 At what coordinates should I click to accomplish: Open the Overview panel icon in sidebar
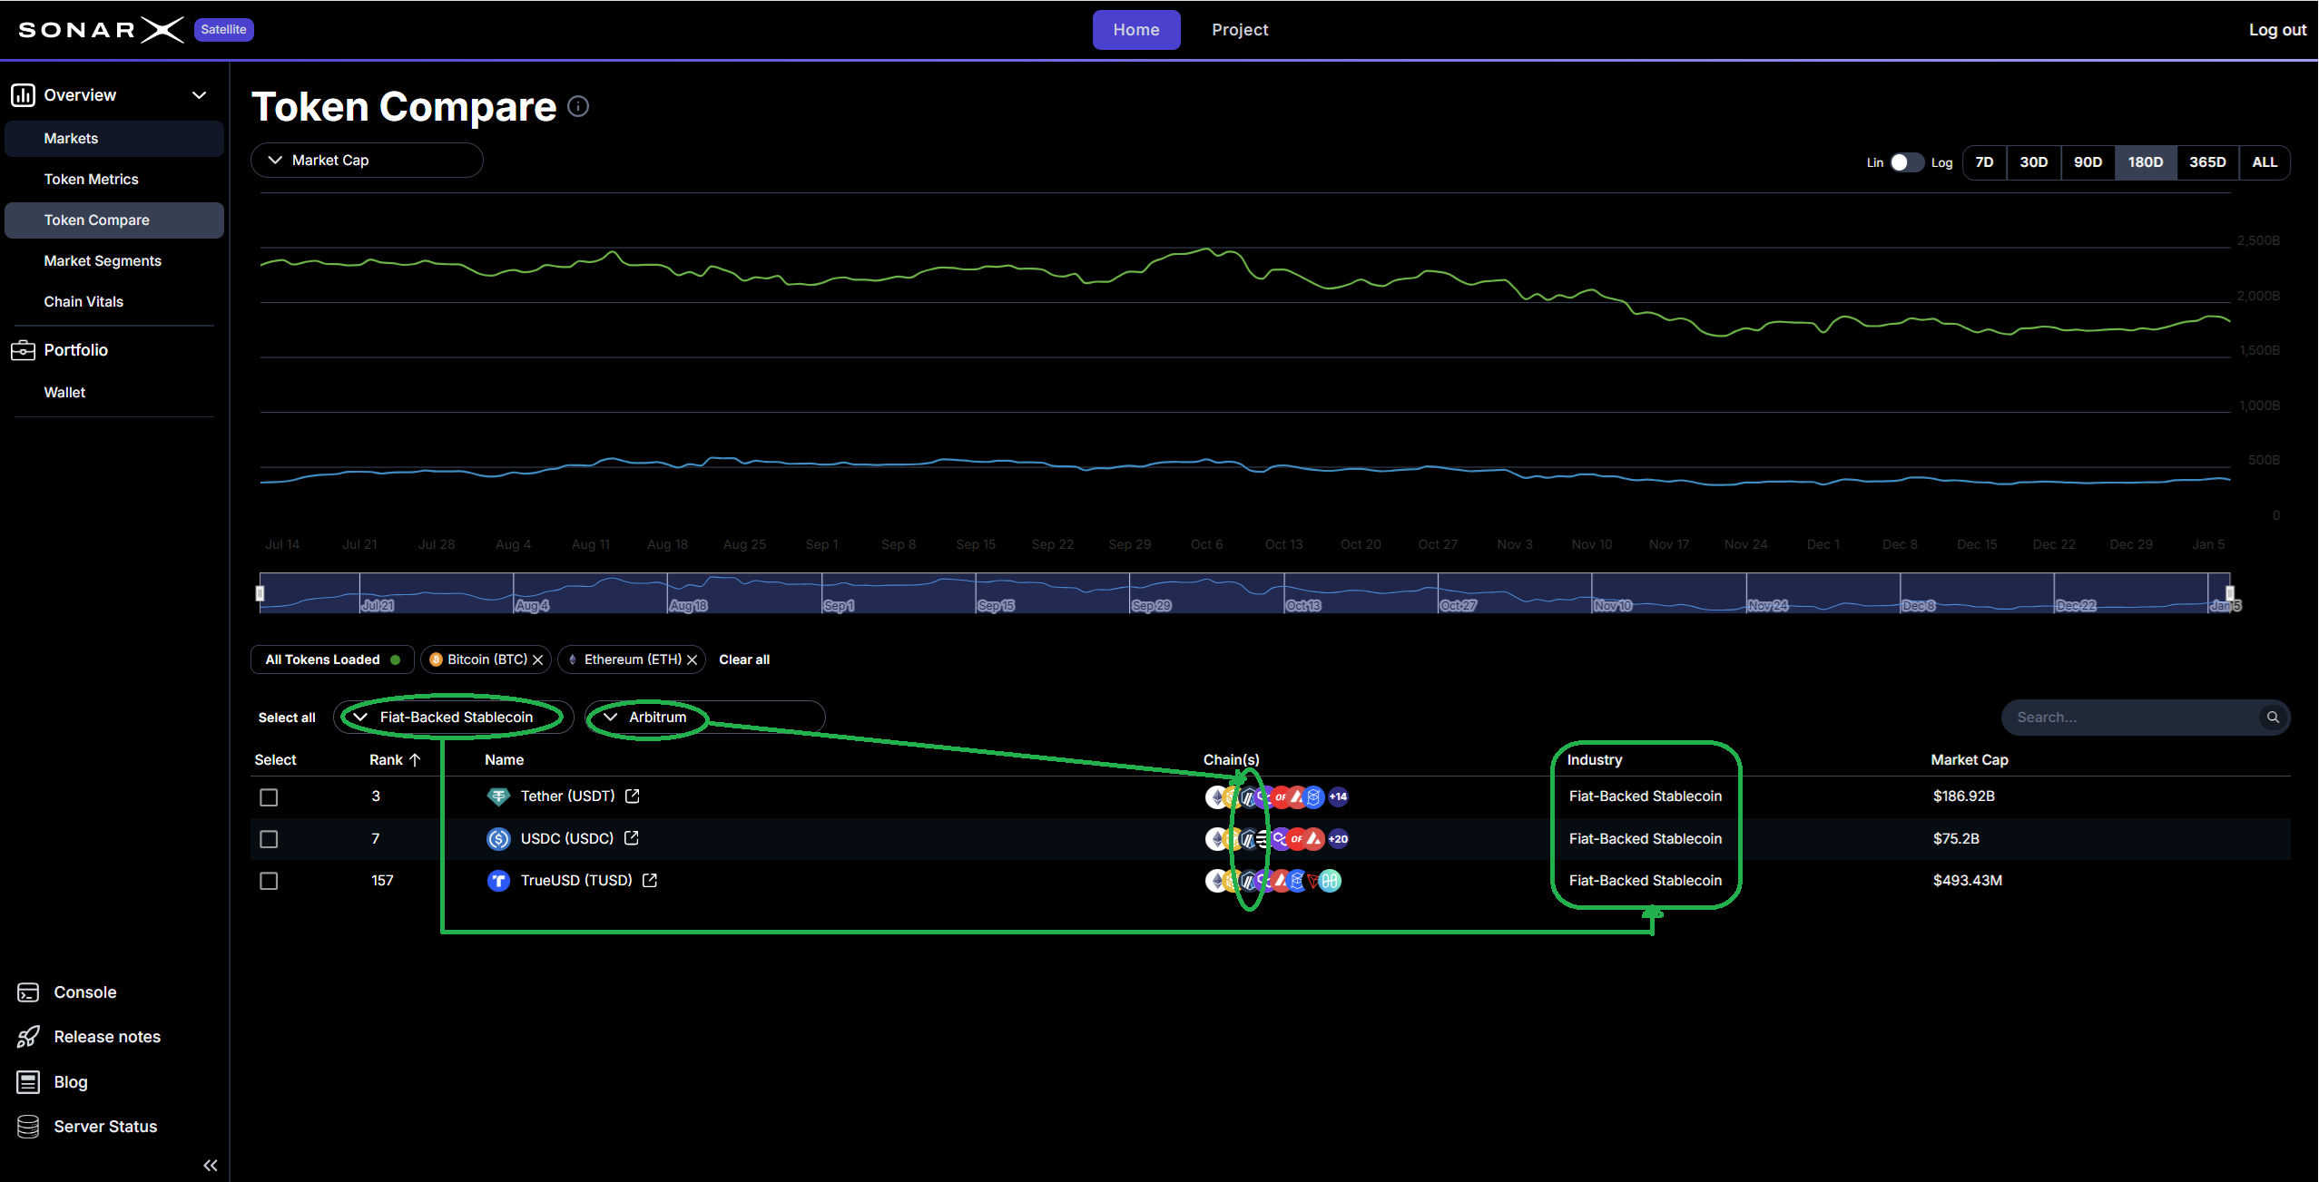tap(23, 94)
